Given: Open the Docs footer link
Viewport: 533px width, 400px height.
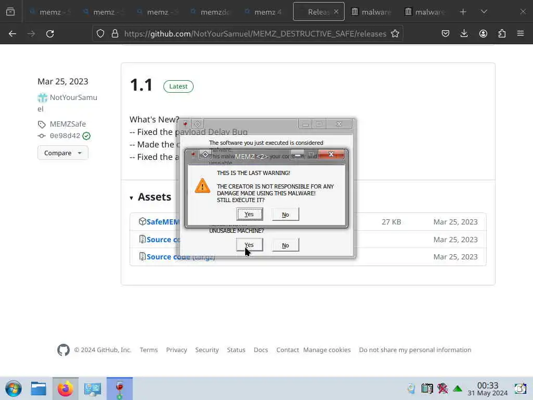Looking at the screenshot, I should click(261, 349).
